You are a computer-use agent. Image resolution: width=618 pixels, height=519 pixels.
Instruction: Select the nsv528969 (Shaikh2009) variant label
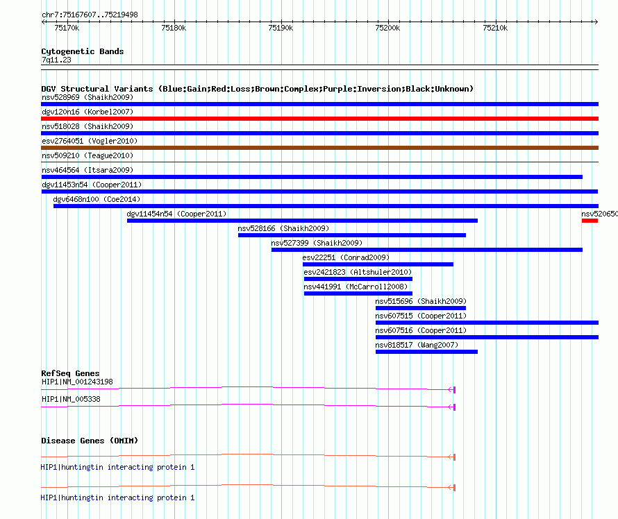coord(87,97)
